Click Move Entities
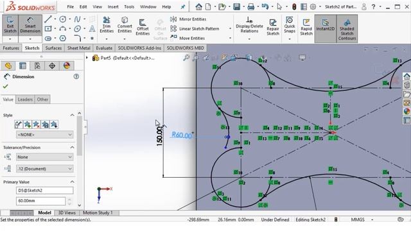 188,38
